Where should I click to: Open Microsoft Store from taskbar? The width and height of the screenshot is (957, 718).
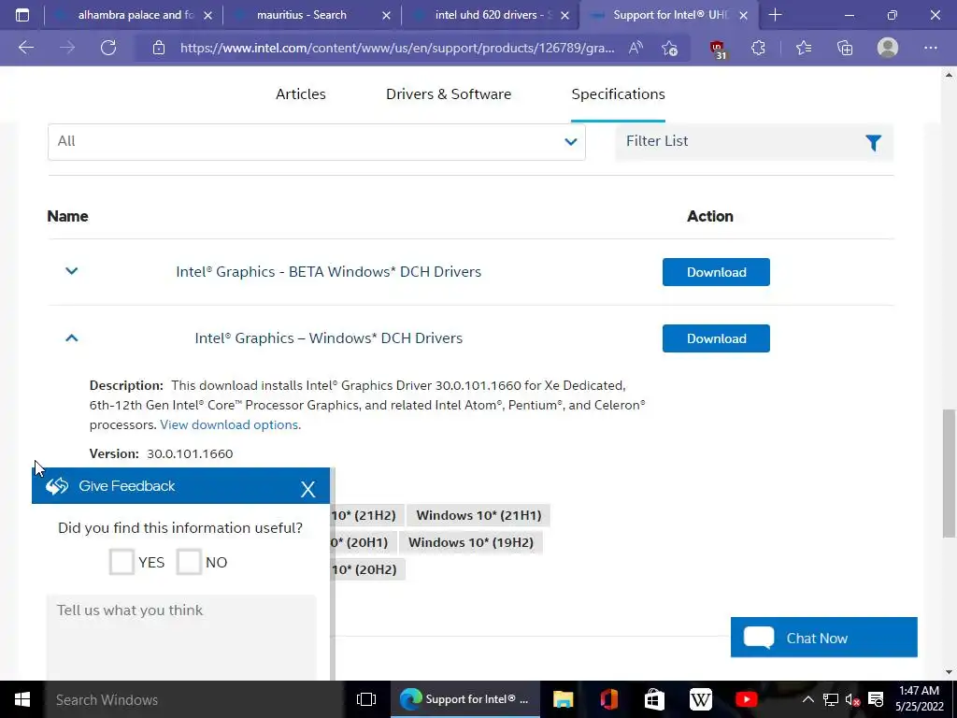654,699
